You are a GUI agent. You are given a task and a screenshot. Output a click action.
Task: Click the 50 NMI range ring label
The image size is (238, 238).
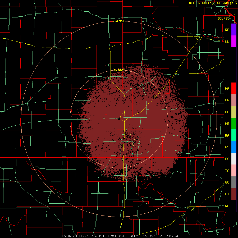[119, 70]
